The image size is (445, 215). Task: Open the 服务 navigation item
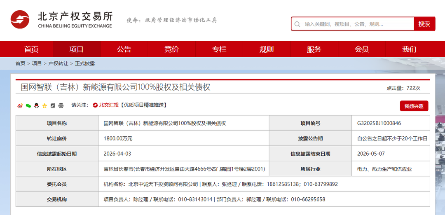click(x=314, y=49)
